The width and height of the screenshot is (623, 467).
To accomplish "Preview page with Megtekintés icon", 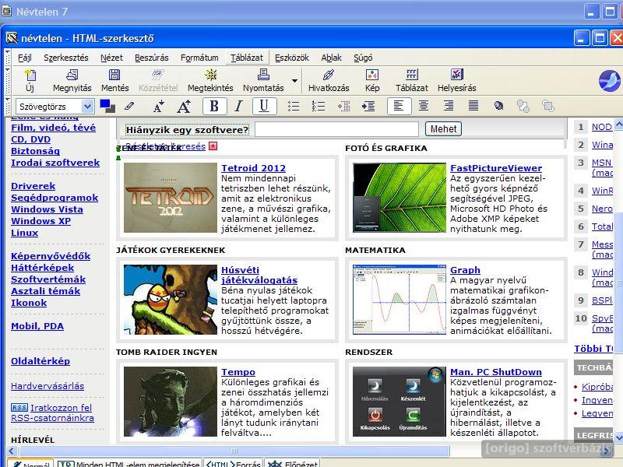I will pyautogui.click(x=210, y=81).
